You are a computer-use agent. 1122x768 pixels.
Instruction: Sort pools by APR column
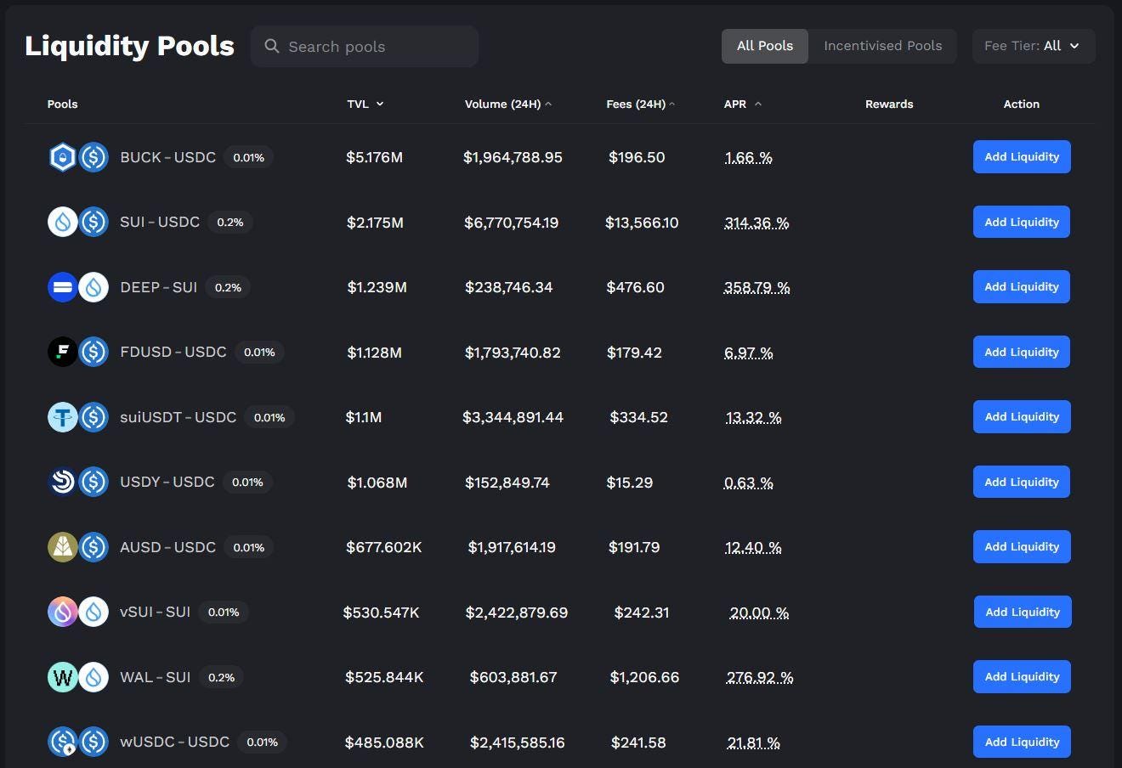743,104
